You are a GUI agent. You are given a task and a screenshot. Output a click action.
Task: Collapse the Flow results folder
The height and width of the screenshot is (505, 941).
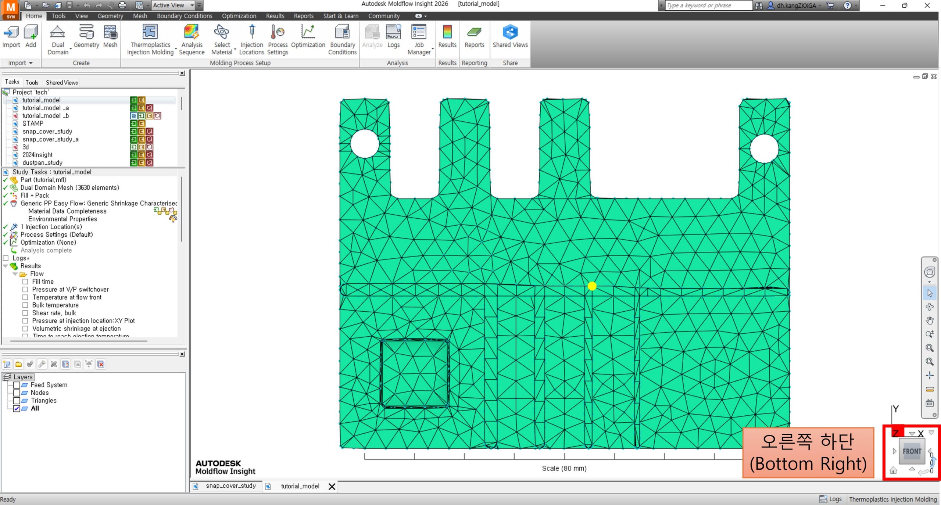(x=15, y=274)
